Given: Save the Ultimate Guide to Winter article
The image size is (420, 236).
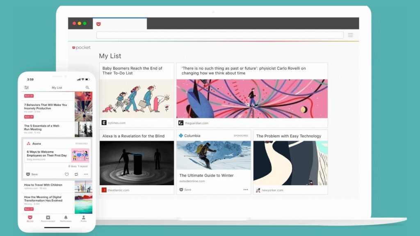Looking at the screenshot, I should (x=185, y=190).
